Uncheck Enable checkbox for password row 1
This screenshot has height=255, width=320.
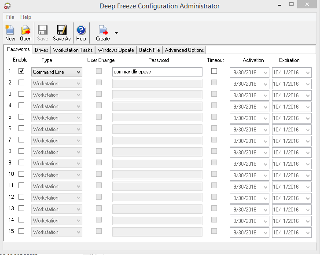pyautogui.click(x=21, y=71)
